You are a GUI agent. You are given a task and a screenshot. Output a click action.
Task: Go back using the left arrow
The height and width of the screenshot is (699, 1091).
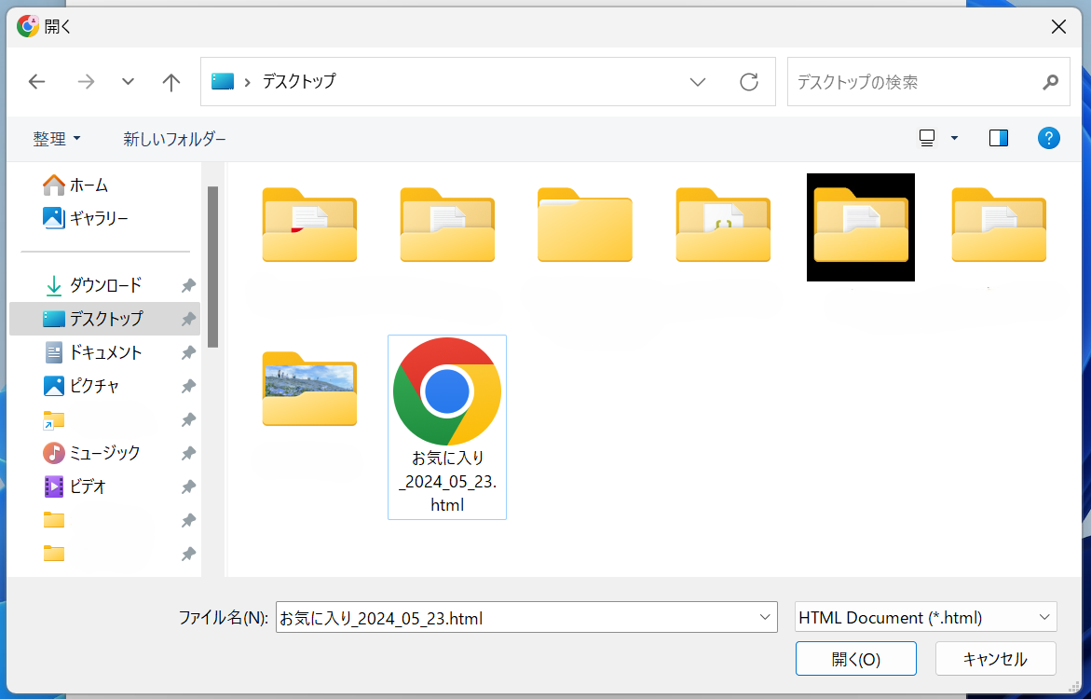(36, 82)
